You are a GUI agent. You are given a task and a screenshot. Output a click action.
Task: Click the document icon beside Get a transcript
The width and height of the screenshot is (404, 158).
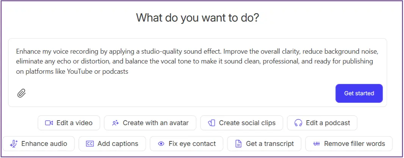point(238,144)
